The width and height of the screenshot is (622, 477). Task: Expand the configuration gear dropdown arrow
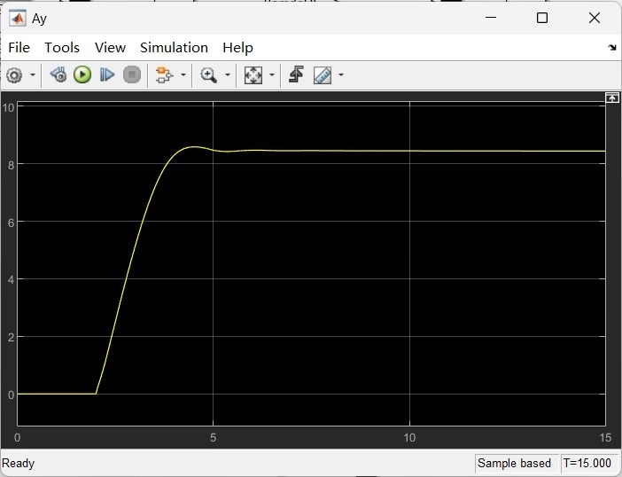33,75
